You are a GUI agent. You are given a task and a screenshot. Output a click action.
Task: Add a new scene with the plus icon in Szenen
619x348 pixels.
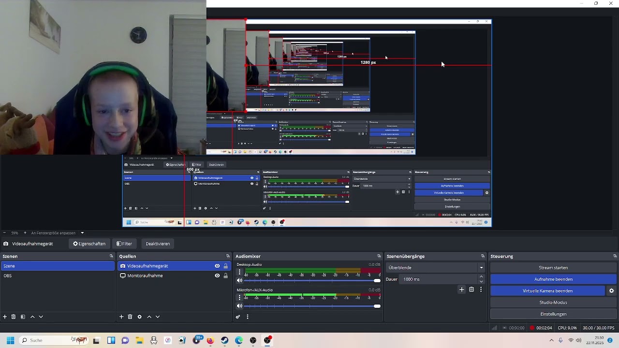(x=5, y=317)
